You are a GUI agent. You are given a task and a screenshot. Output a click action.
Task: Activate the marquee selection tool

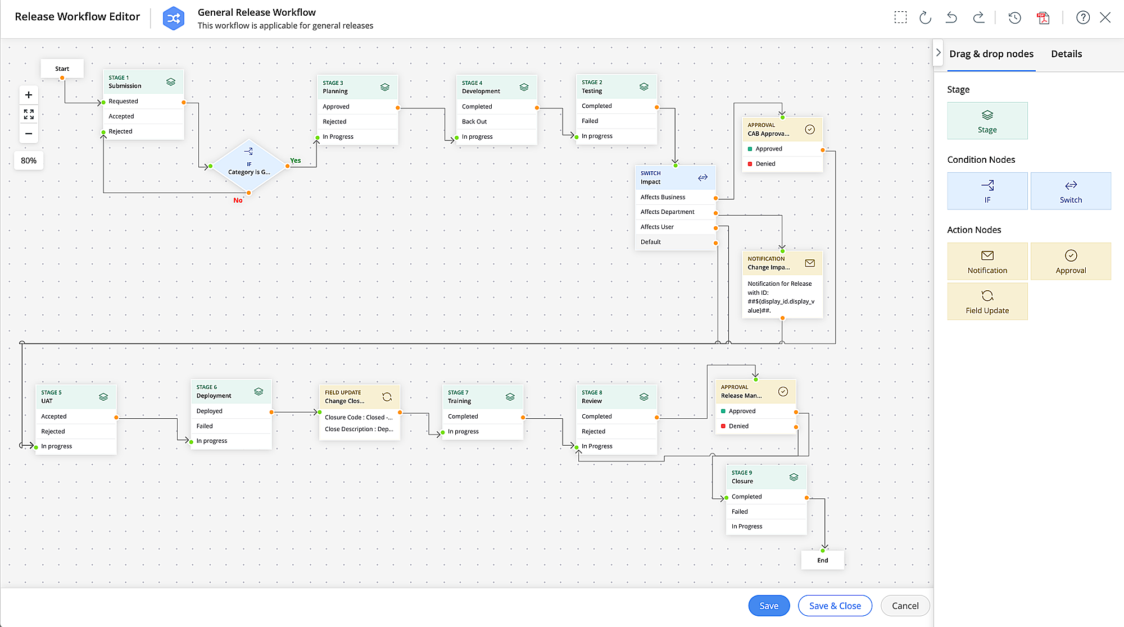[901, 17]
